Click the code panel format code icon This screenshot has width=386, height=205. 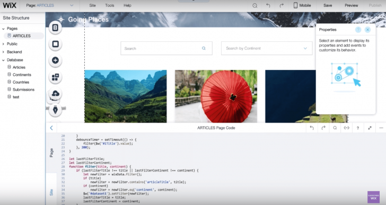tap(346, 128)
